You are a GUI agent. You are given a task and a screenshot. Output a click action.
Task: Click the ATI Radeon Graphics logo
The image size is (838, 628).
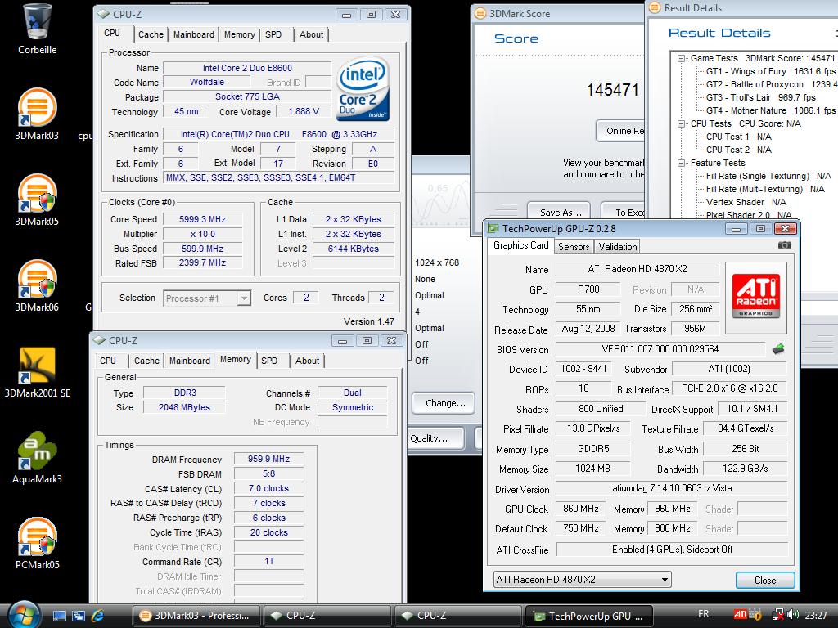755,295
